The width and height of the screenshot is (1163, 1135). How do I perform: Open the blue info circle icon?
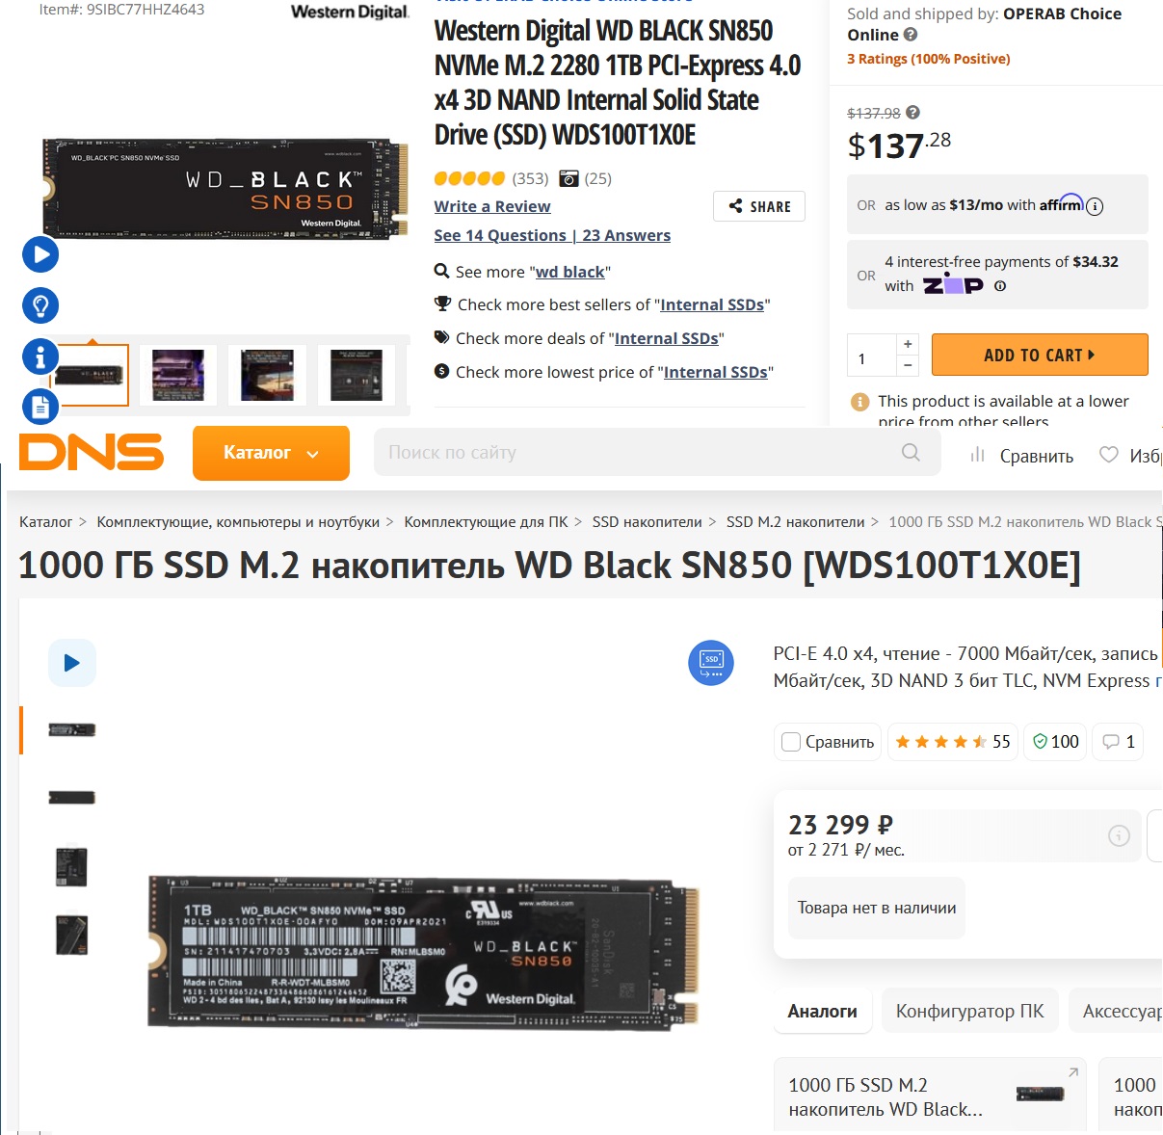[x=40, y=356]
